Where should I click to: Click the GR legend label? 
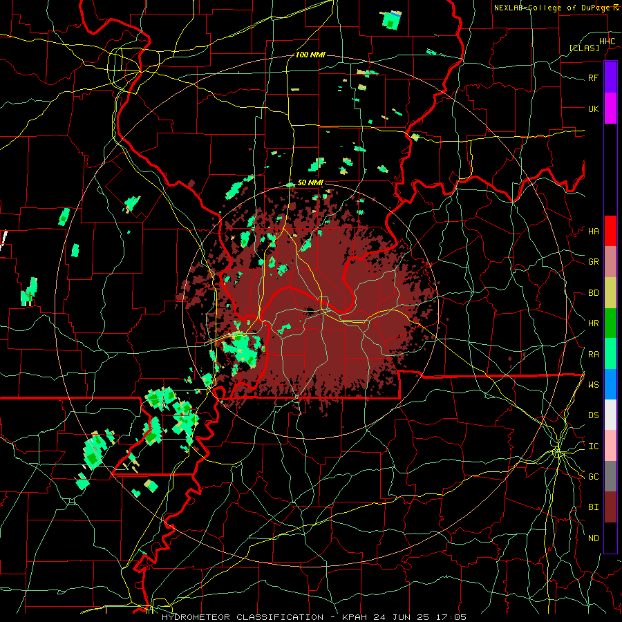pyautogui.click(x=594, y=262)
